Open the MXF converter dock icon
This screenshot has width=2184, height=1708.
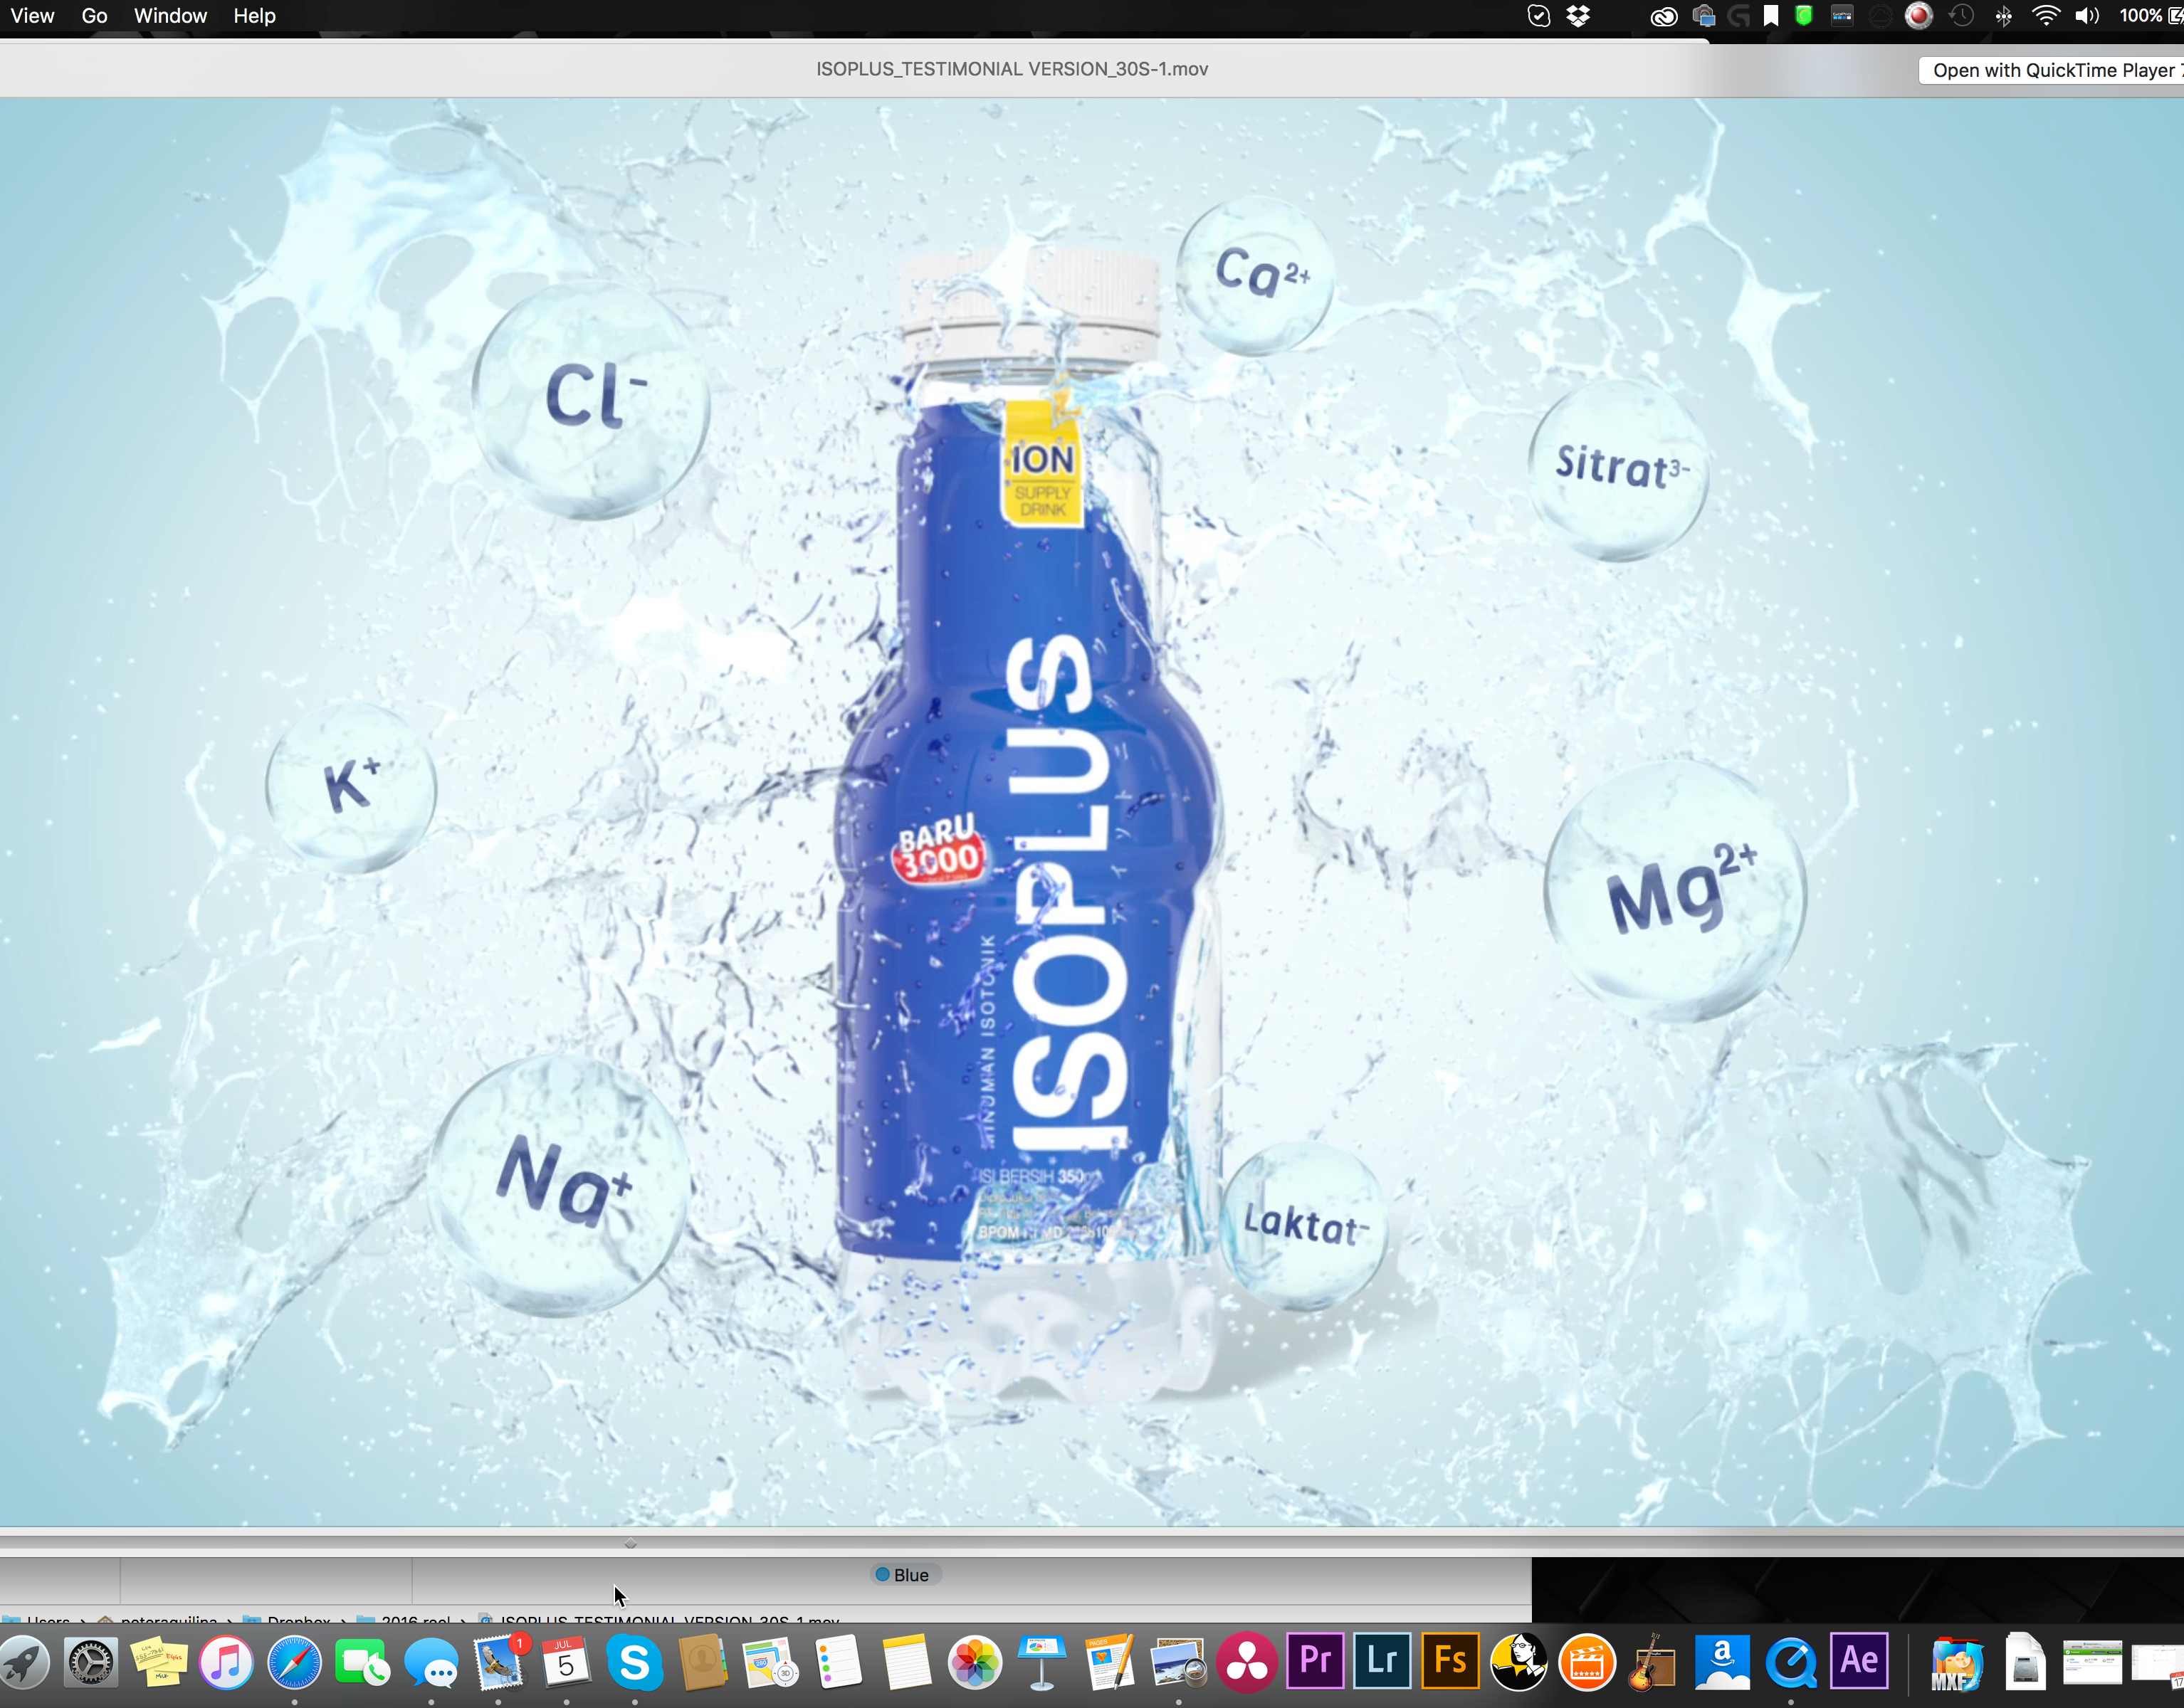1957,1664
